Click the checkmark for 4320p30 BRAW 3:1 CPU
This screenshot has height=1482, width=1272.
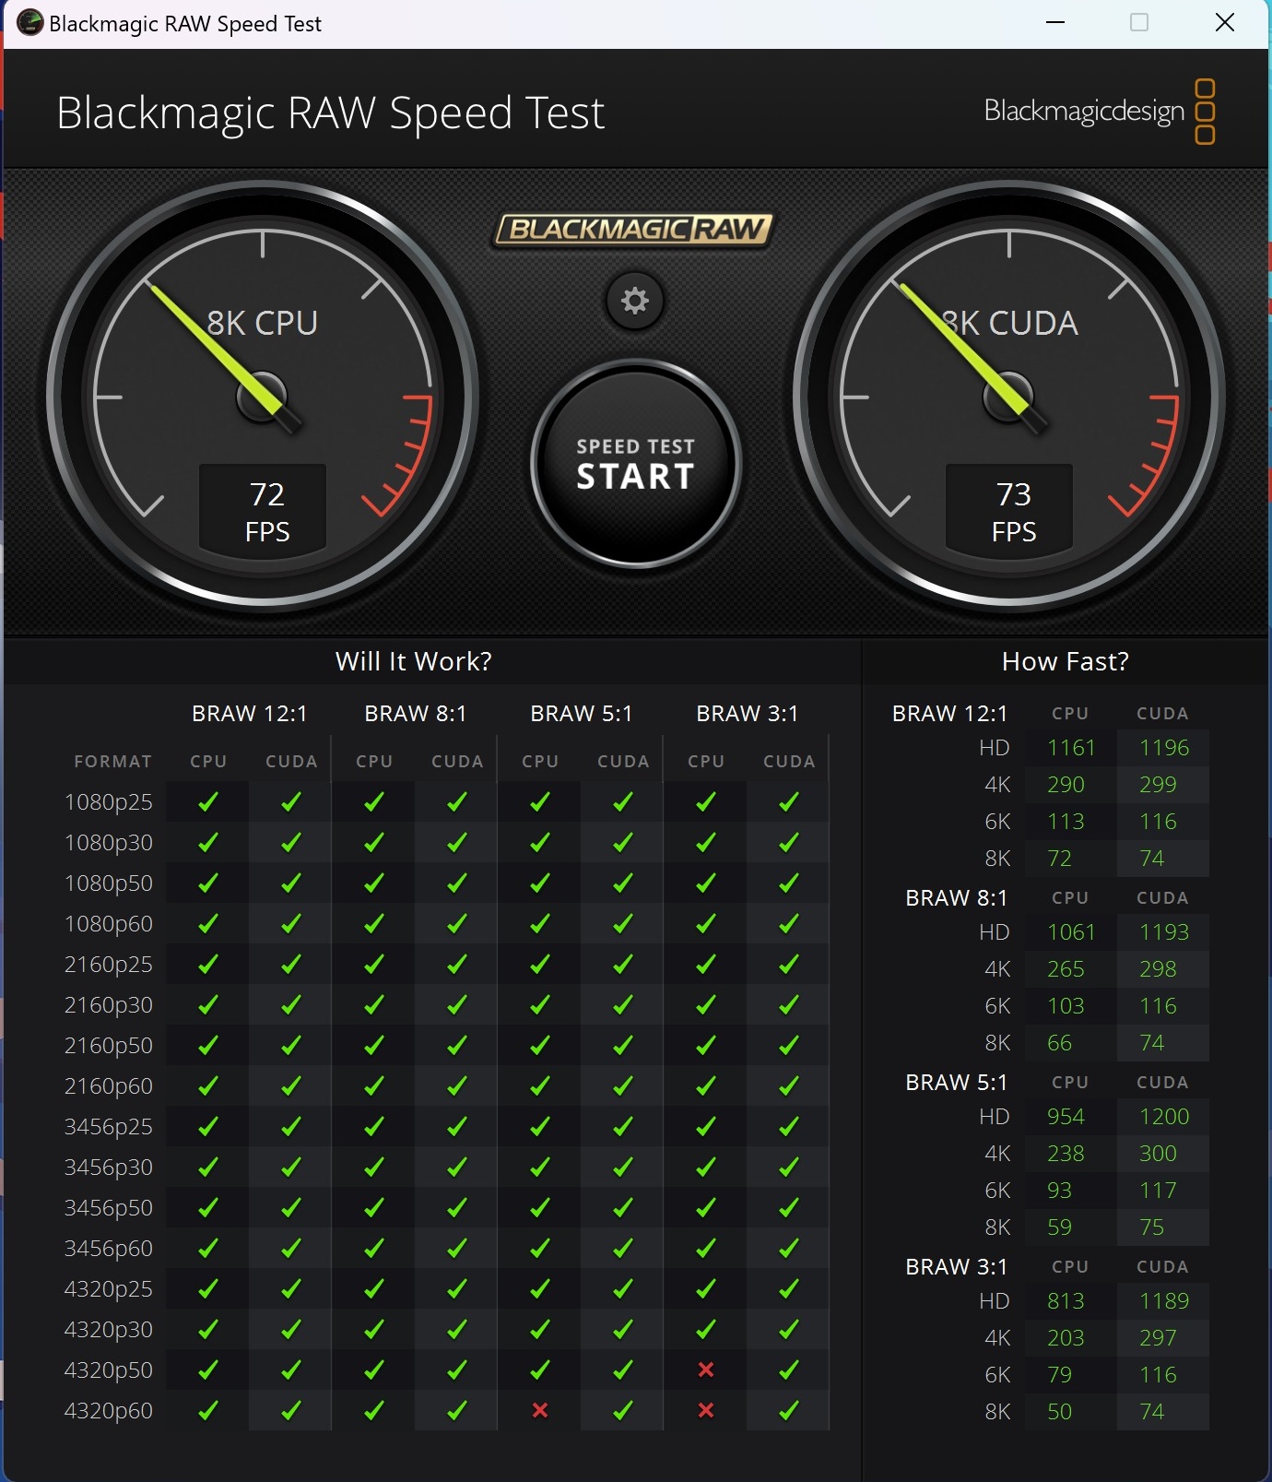(706, 1329)
